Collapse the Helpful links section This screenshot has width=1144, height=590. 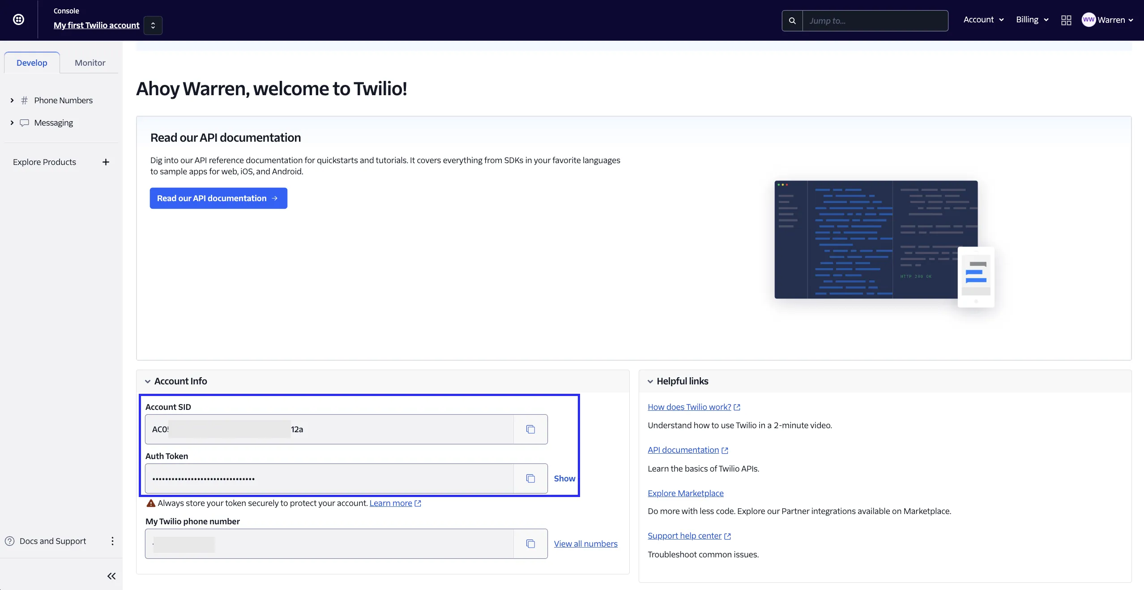coord(650,381)
